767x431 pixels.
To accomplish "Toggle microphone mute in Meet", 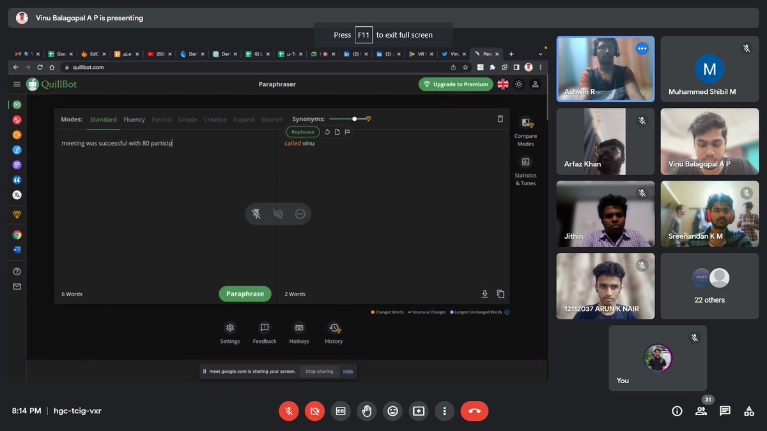I will [289, 411].
